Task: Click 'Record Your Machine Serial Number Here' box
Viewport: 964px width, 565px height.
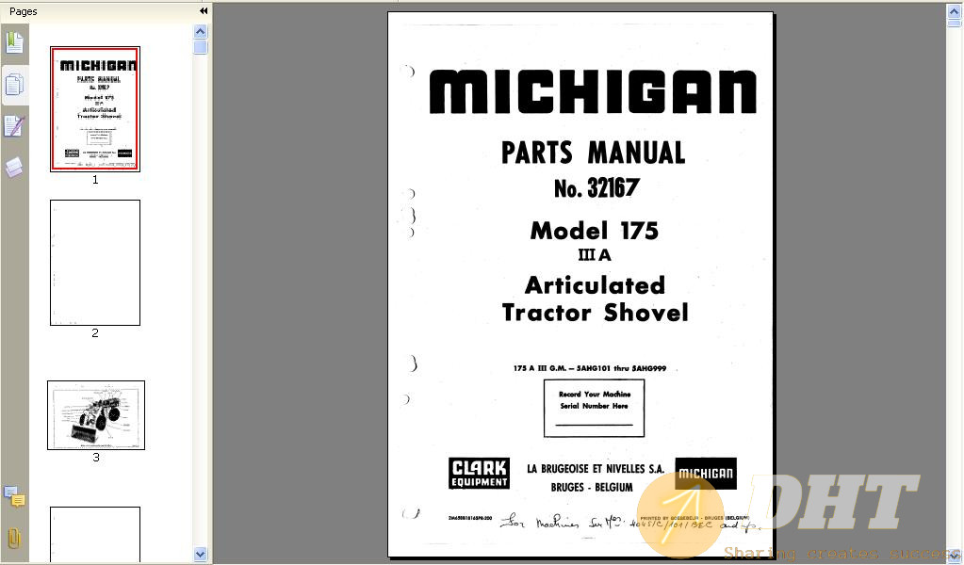Action: click(x=594, y=409)
